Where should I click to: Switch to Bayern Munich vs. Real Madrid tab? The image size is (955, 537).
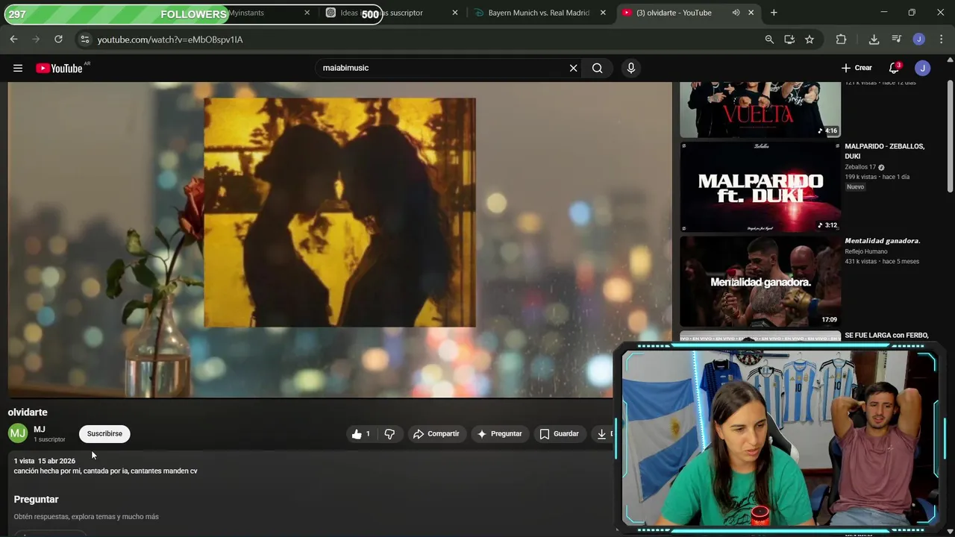click(x=539, y=13)
